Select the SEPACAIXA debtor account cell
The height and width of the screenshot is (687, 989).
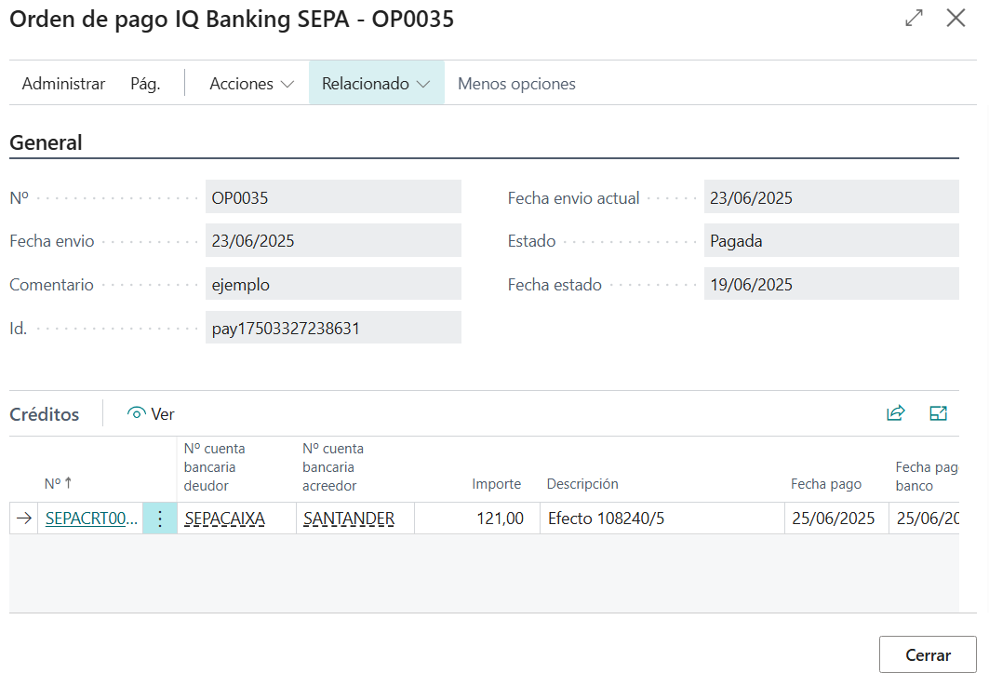pyautogui.click(x=224, y=519)
